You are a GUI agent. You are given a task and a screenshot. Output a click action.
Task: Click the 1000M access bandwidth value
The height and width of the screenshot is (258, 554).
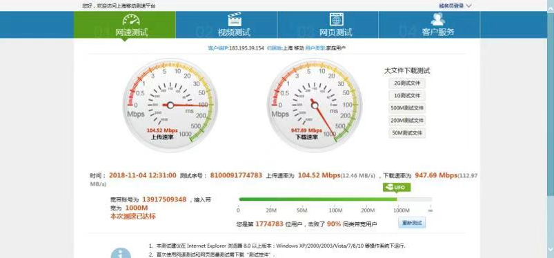tap(137, 208)
